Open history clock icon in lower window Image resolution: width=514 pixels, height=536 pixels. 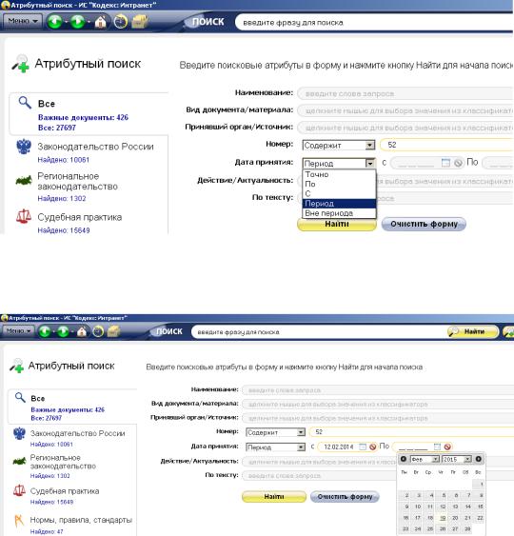coord(98,331)
